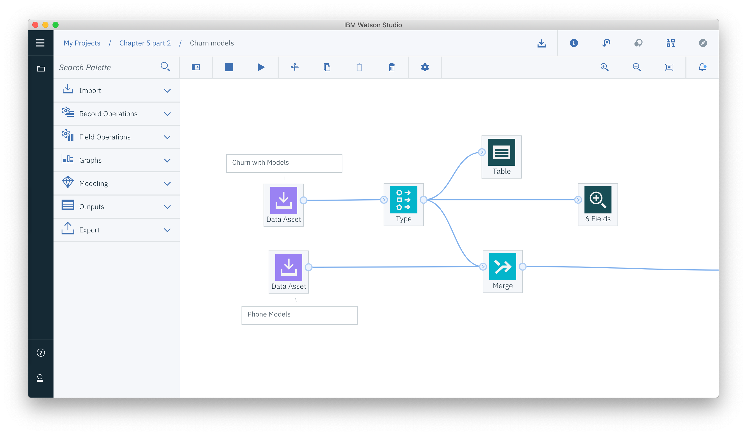Click the notification bell icon
The image size is (747, 435).
(703, 67)
